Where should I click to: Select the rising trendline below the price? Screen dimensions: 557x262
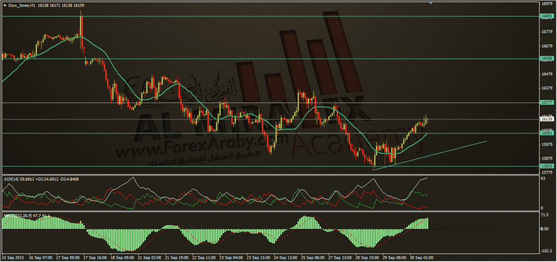tap(430, 156)
